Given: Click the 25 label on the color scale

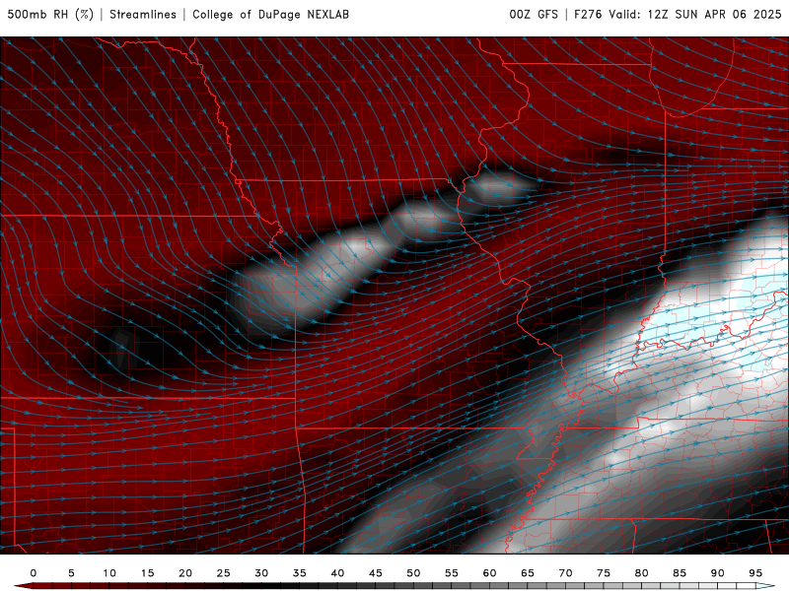Looking at the screenshot, I should [224, 573].
